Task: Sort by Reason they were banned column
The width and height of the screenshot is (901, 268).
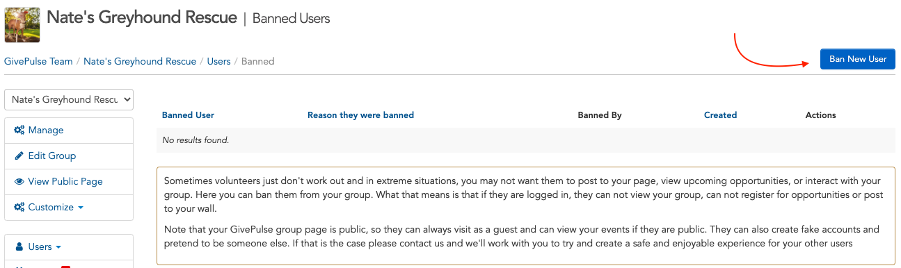Action: 360,115
